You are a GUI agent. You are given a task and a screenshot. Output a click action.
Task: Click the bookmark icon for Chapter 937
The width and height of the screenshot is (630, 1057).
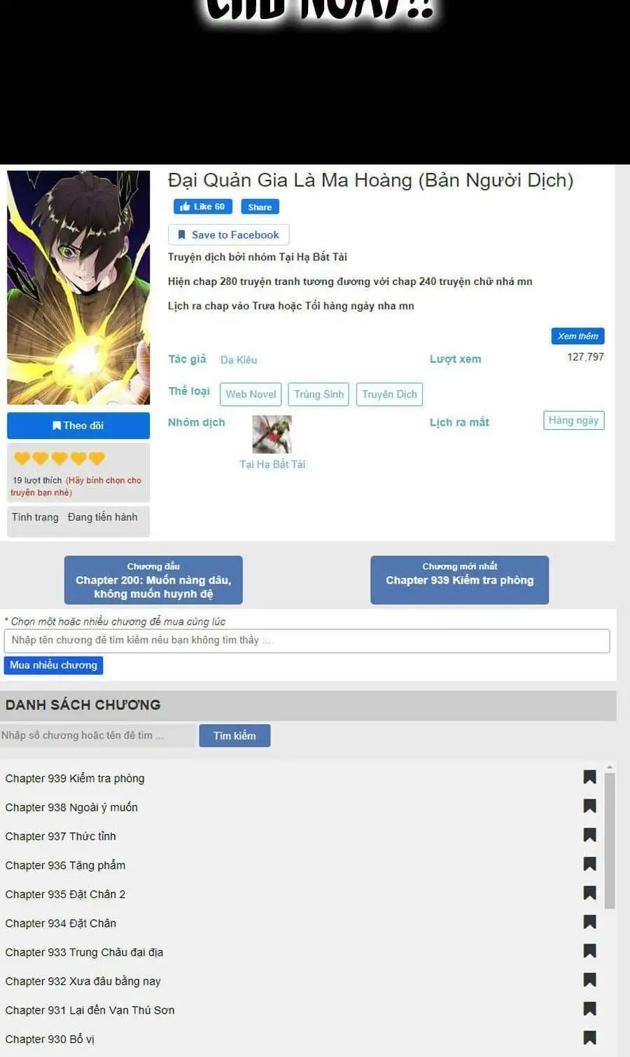coord(589,835)
